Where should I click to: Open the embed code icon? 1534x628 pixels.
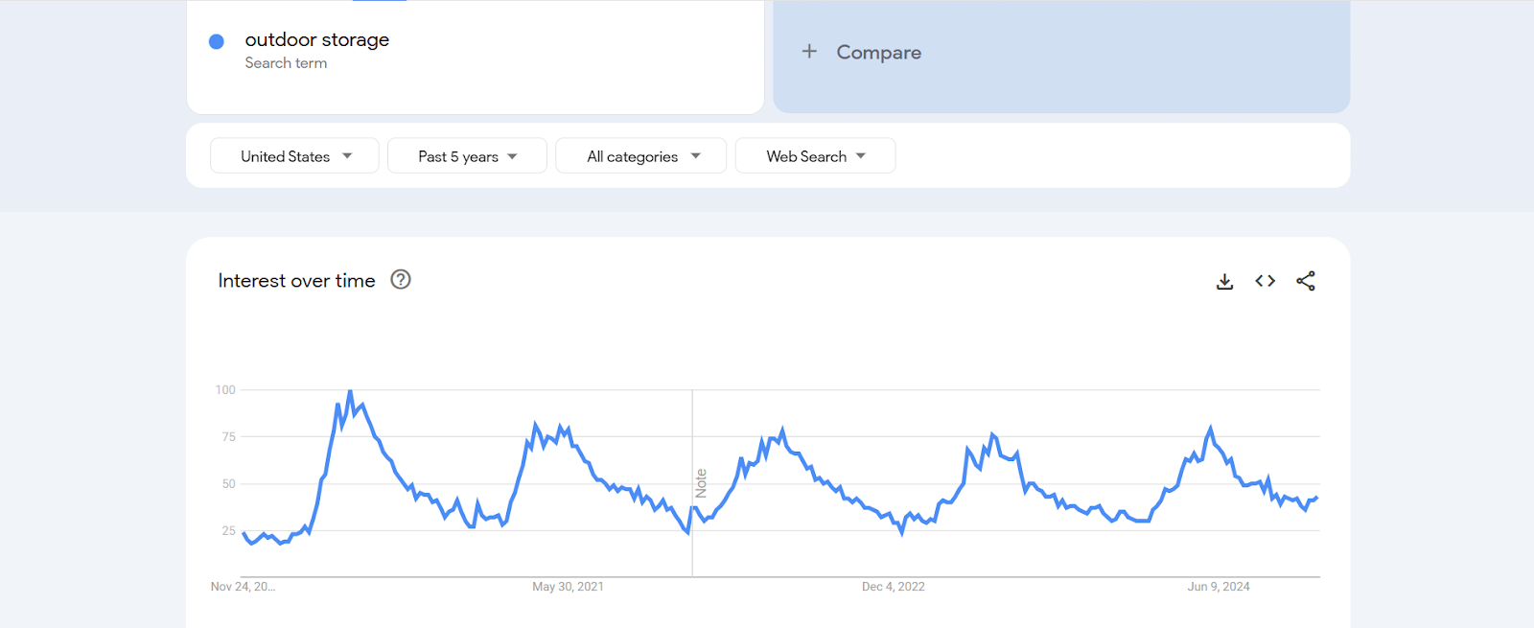coord(1265,281)
